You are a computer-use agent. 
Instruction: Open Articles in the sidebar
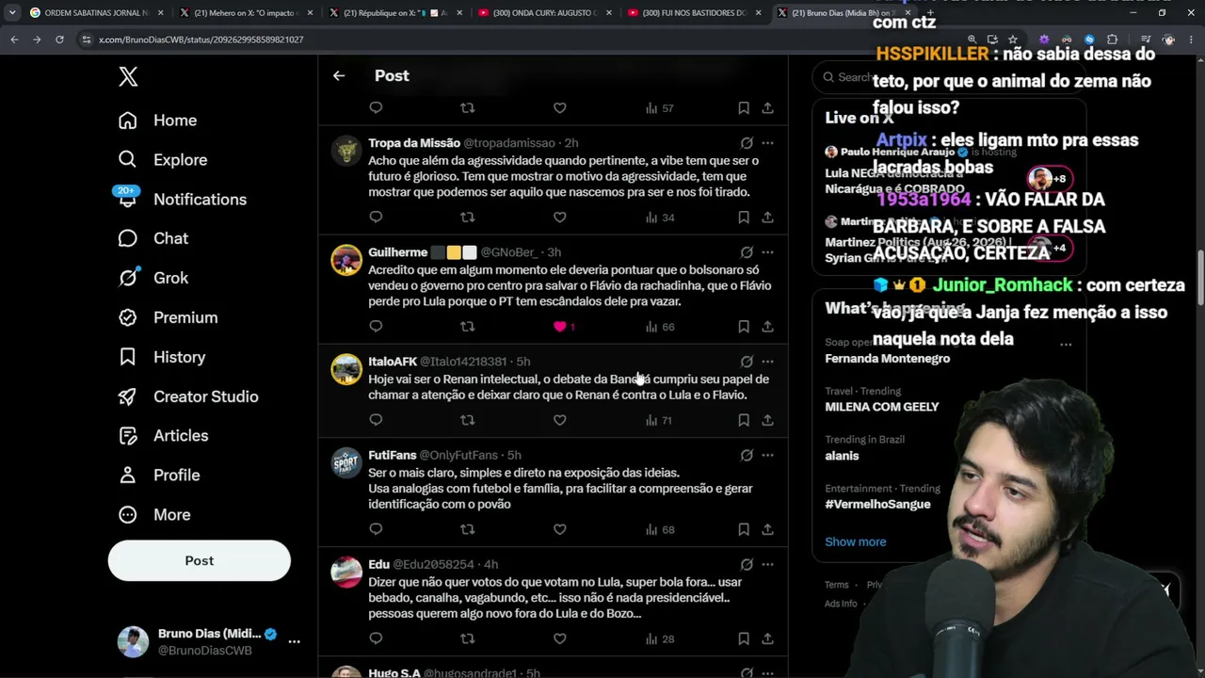[x=163, y=436]
